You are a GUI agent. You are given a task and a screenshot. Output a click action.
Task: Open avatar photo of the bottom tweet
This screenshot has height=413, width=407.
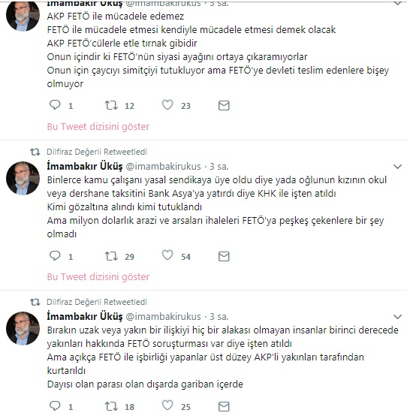click(23, 328)
